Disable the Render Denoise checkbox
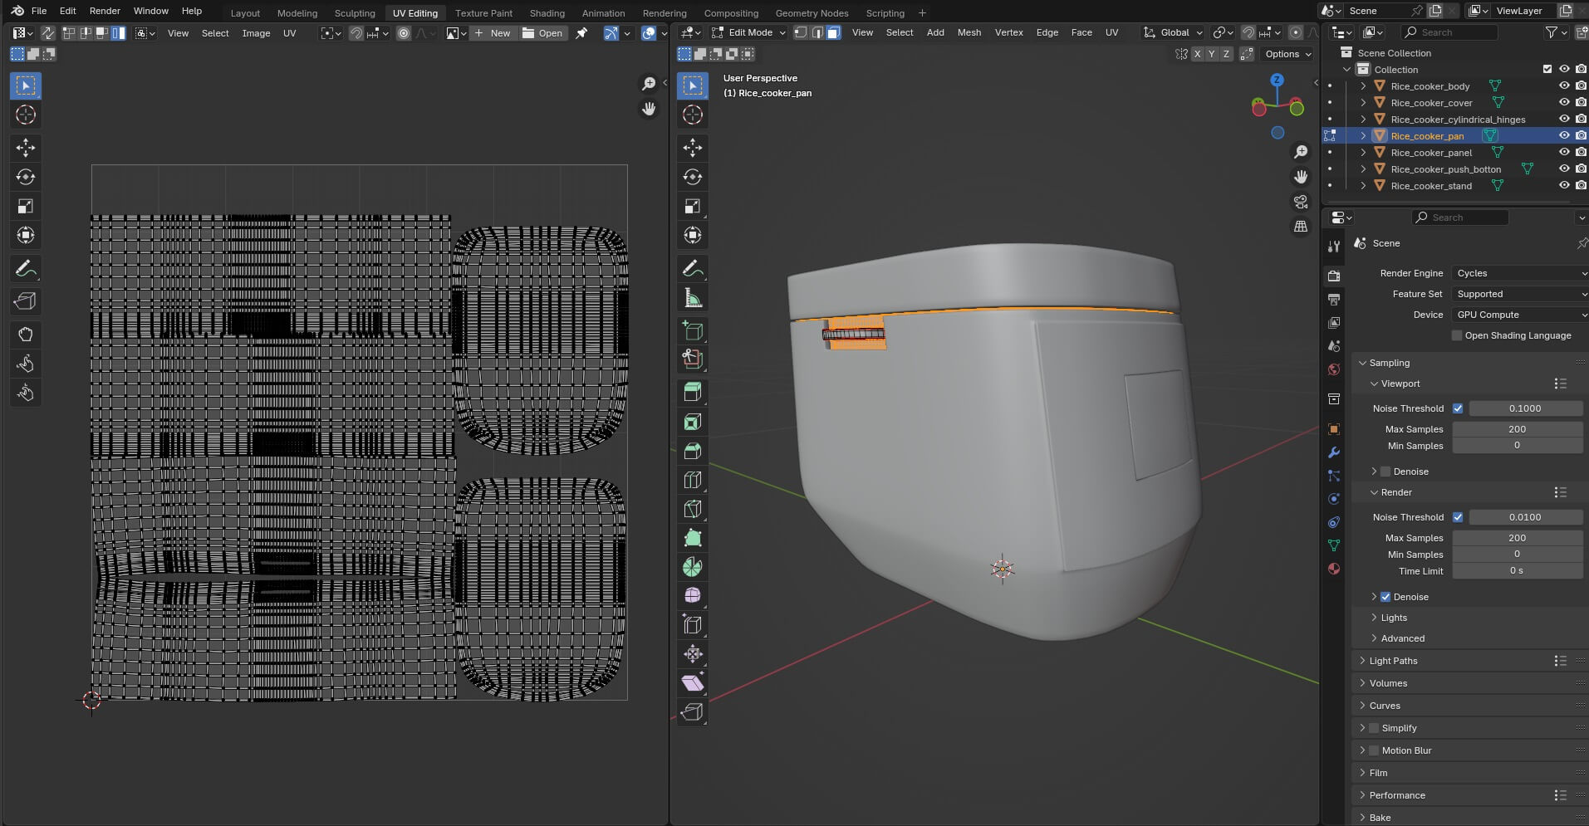The width and height of the screenshot is (1589, 826). coord(1385,597)
